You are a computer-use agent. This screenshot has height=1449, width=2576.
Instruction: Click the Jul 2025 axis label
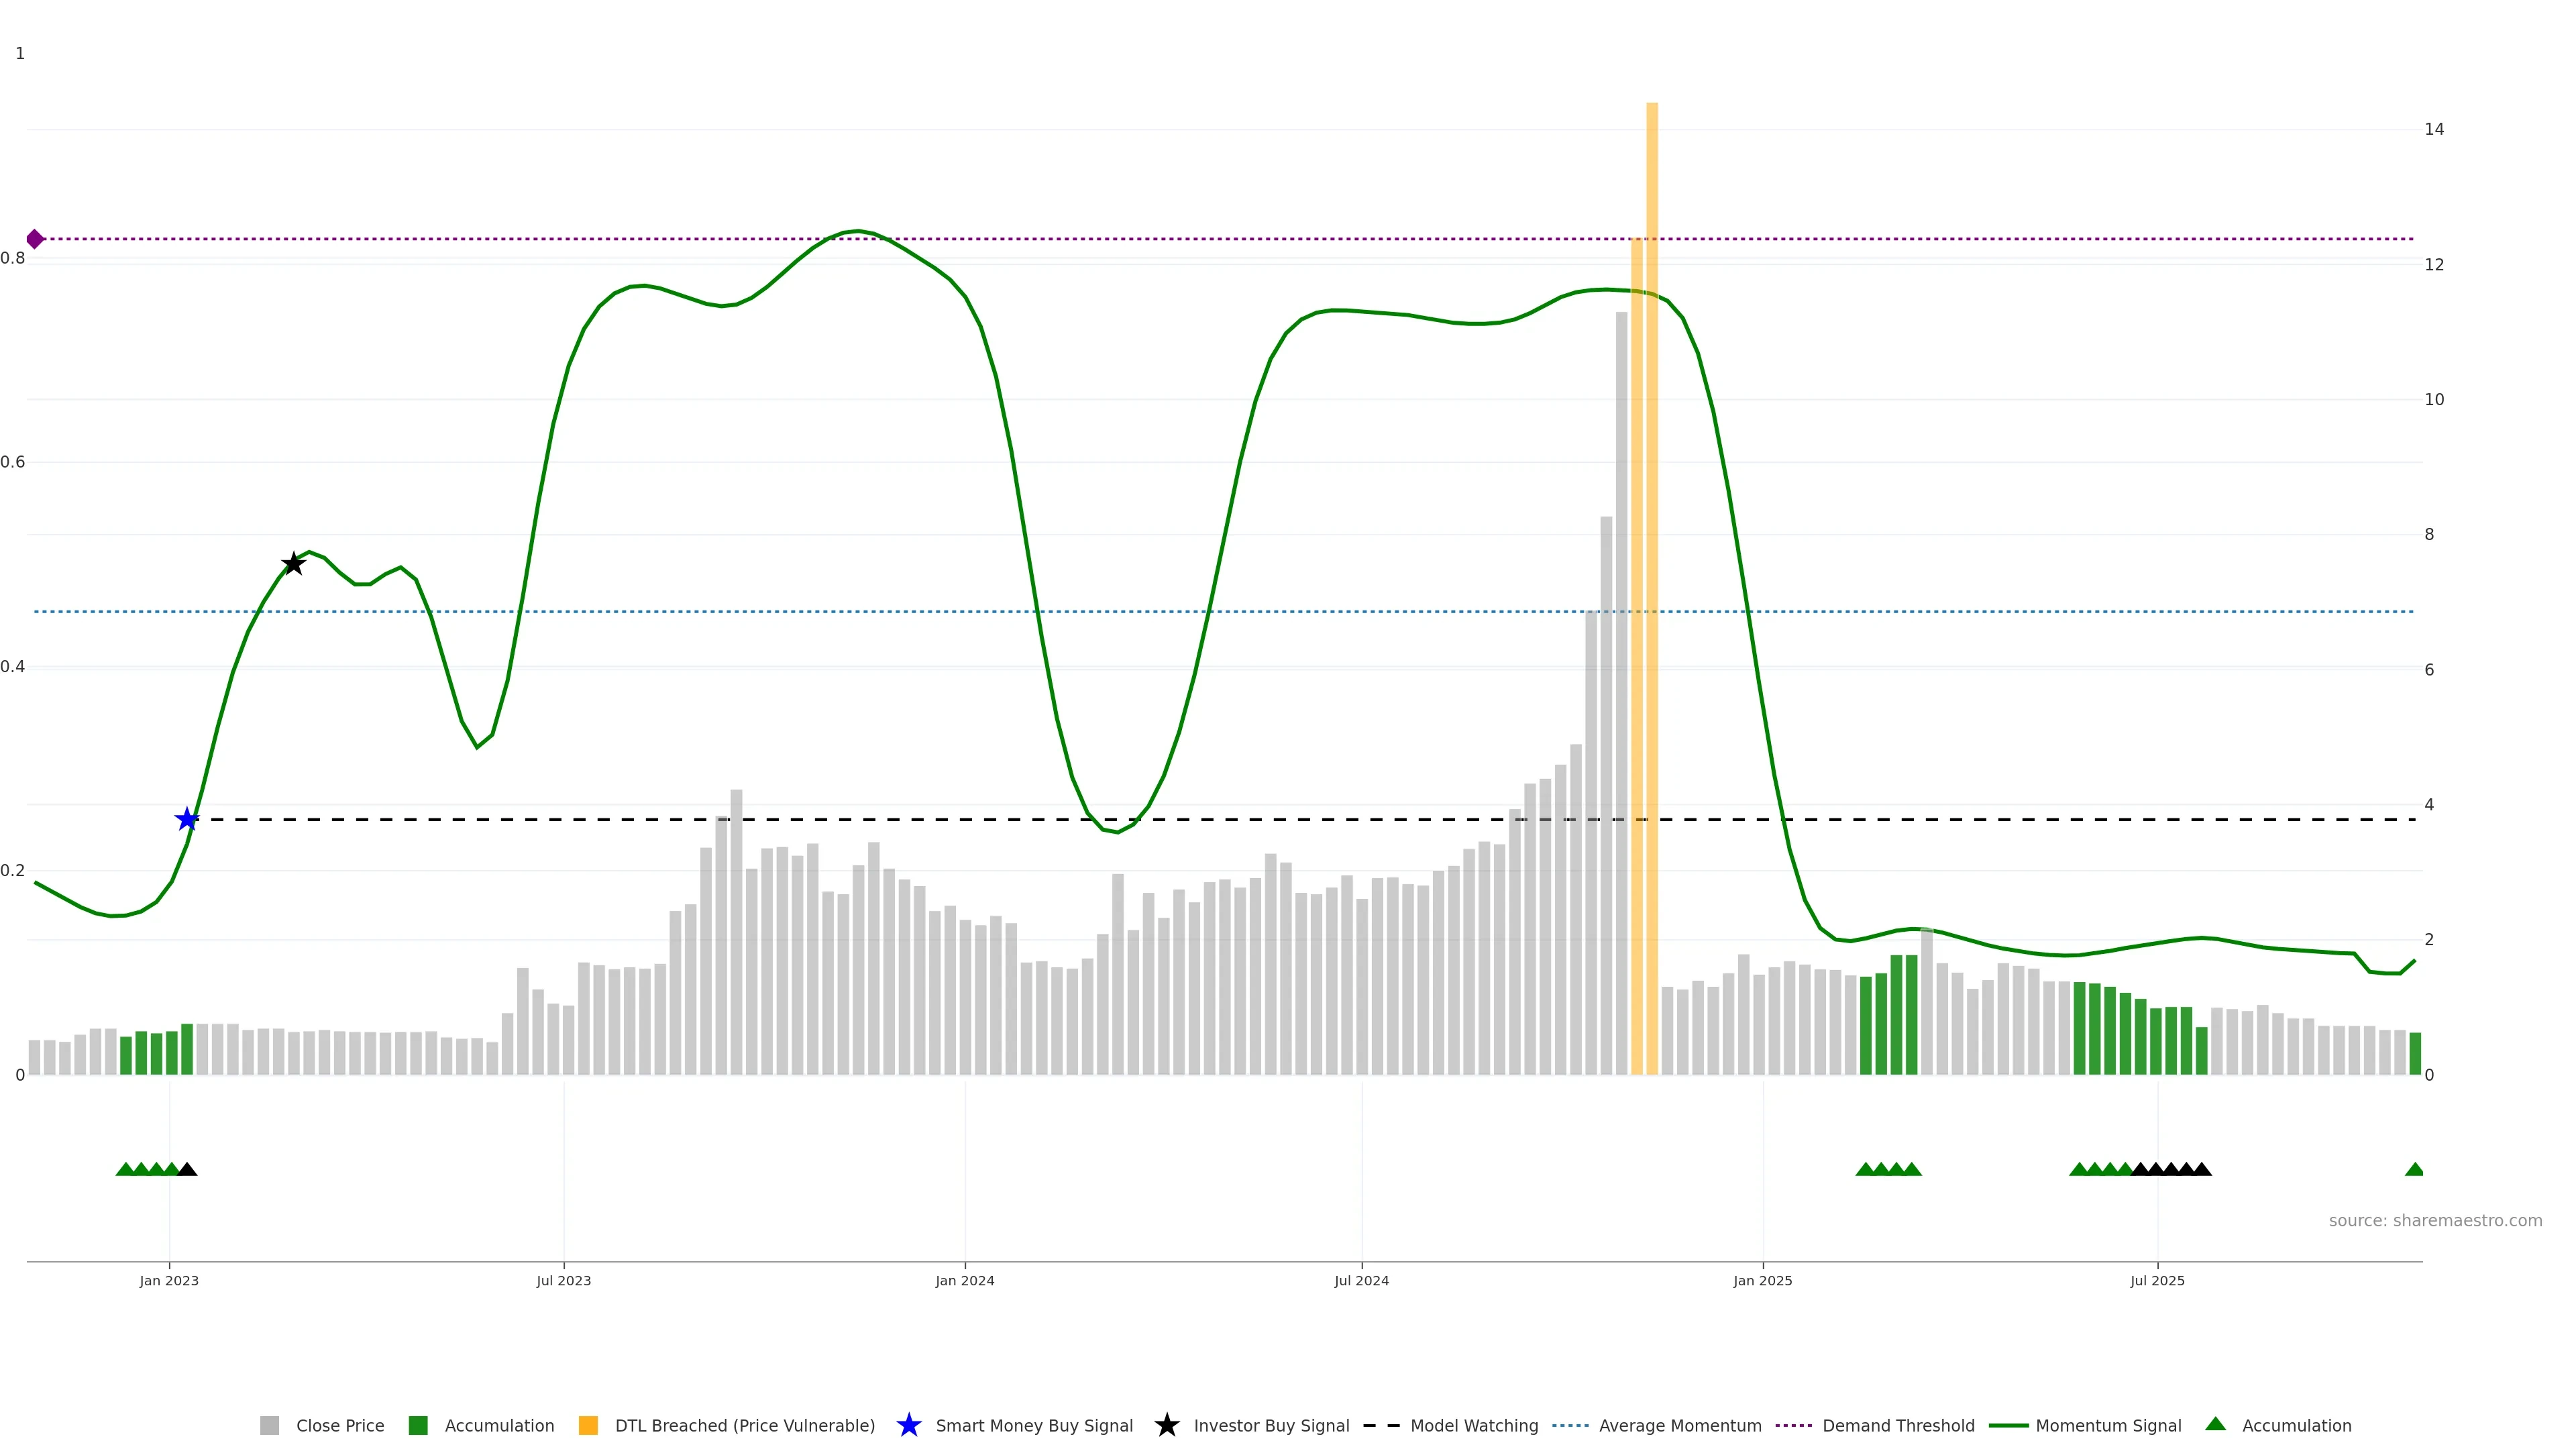coord(2157,1280)
